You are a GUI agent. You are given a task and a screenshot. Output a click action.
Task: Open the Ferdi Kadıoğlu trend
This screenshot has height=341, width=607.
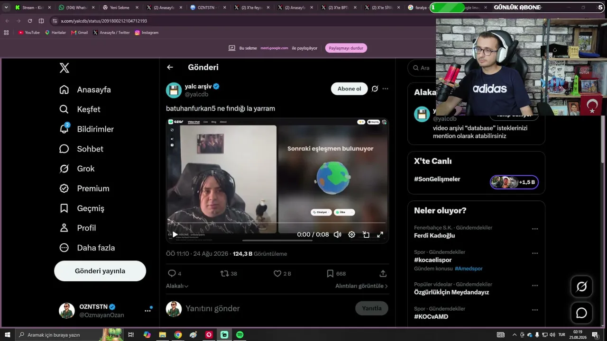434,235
